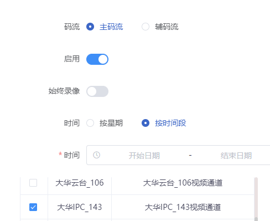Enable the 始终录像 switch

pos(97,91)
